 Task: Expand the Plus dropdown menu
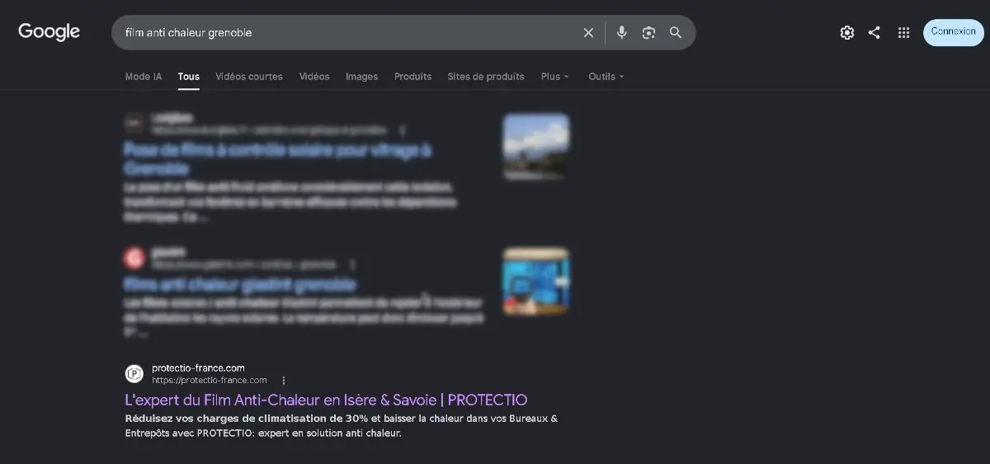[555, 77]
